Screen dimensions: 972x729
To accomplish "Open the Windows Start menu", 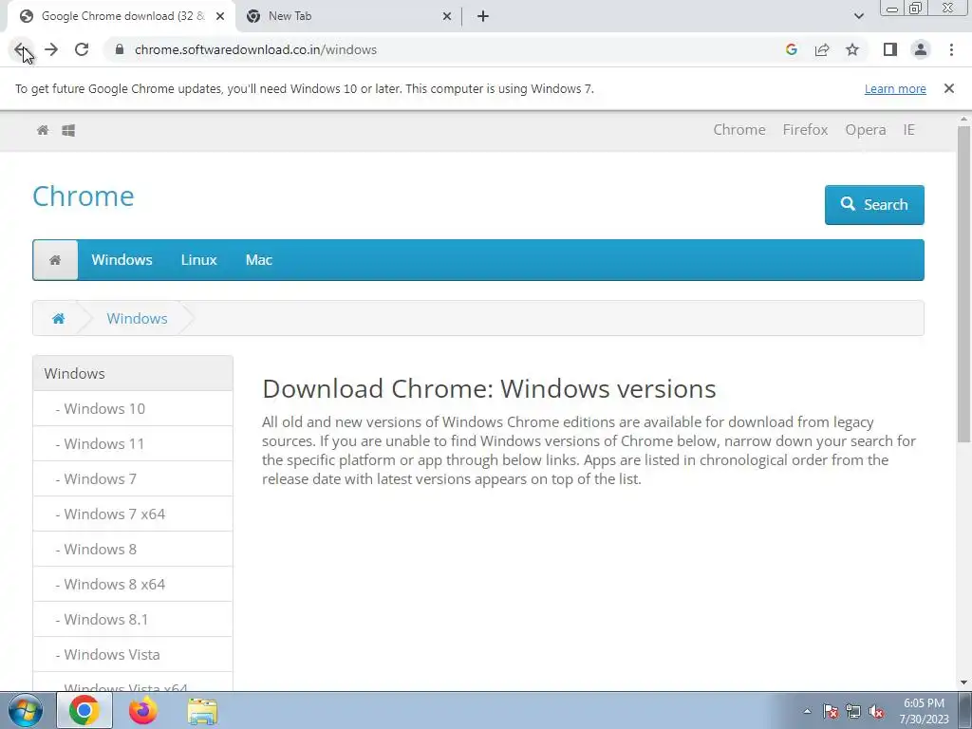I will (26, 710).
